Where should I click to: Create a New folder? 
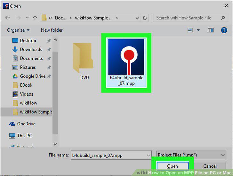click(52, 30)
